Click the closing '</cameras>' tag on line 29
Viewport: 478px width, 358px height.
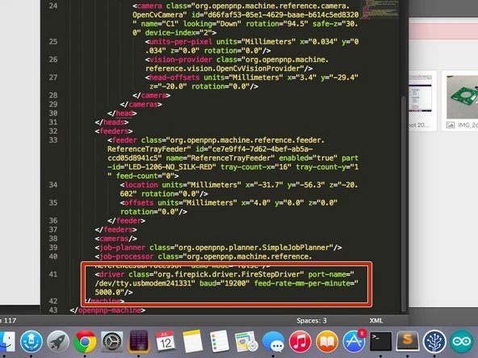click(140, 105)
